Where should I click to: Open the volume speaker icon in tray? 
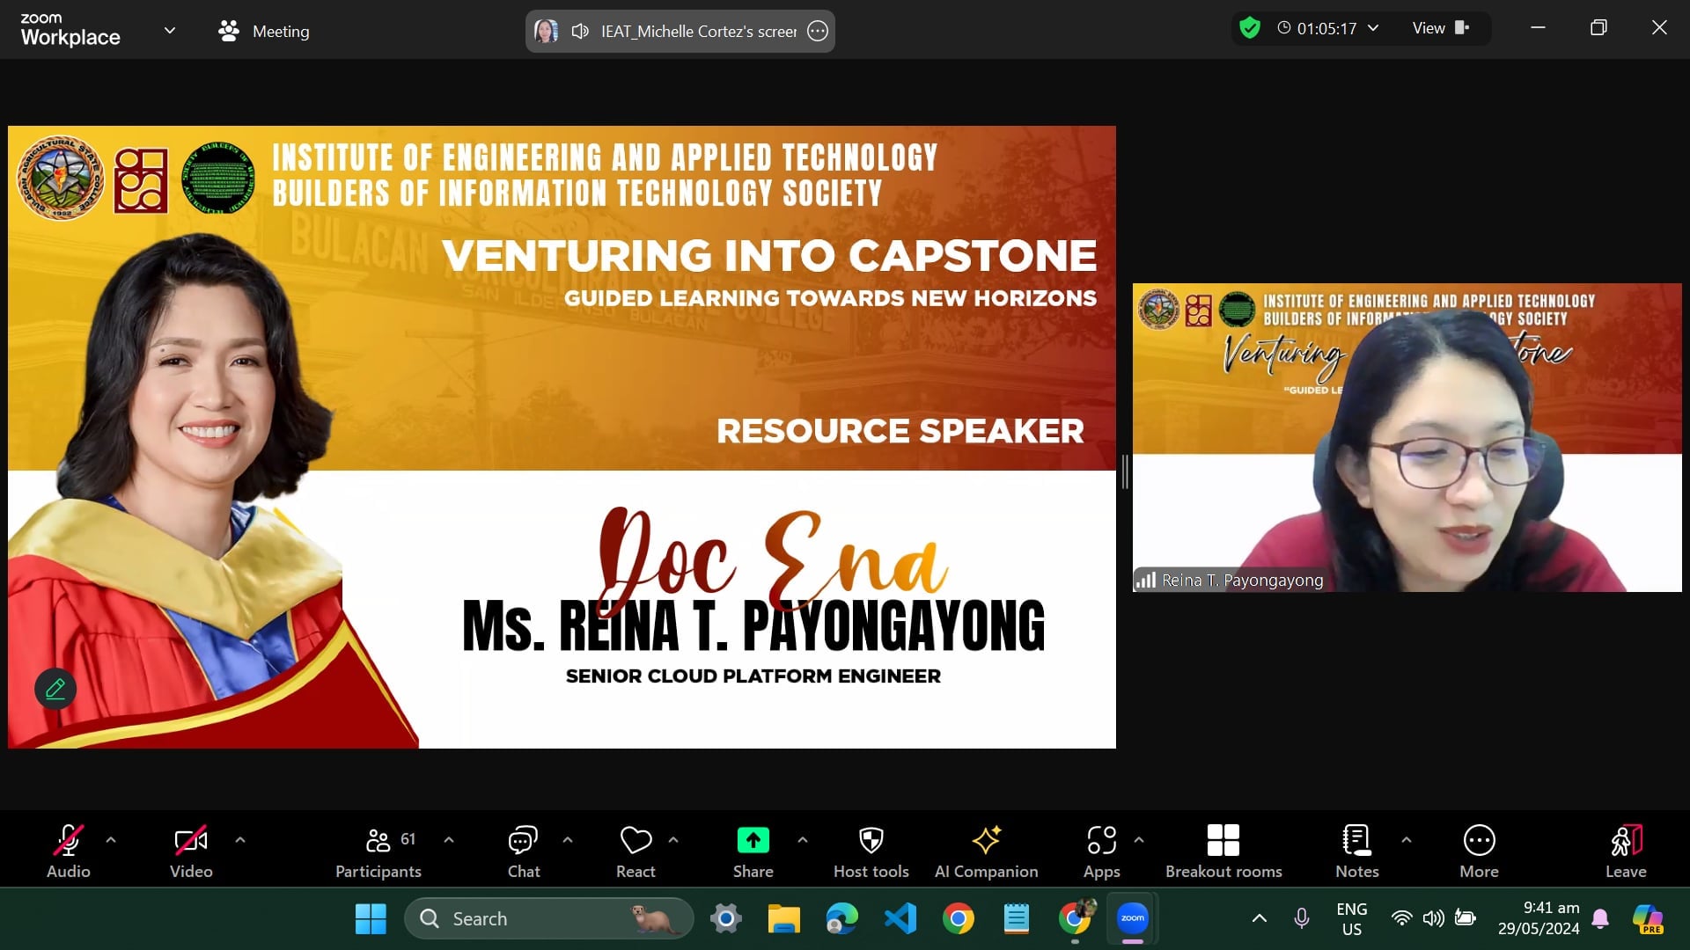pos(1433,918)
